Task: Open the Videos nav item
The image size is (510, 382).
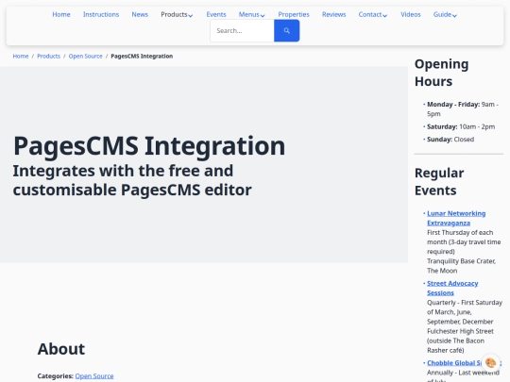Action: tap(411, 14)
